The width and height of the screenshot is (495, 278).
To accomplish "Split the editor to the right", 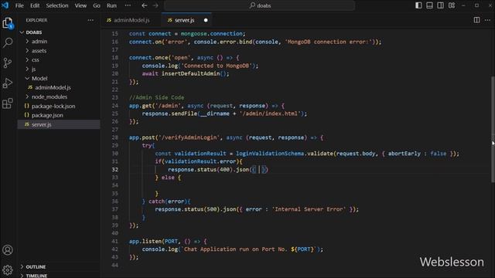I will (476, 20).
